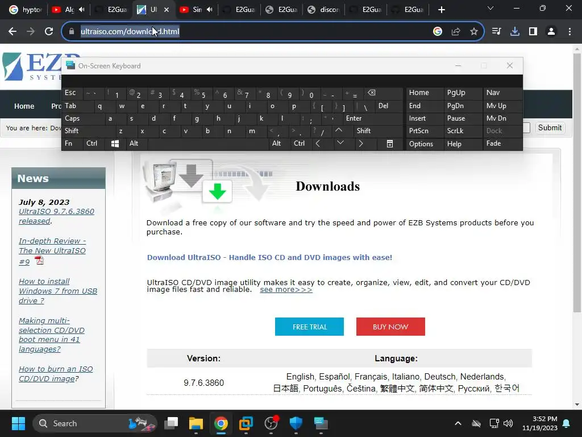Open Windows Security shield on the taskbar
Viewport: 582px width, 437px height.
[296, 423]
